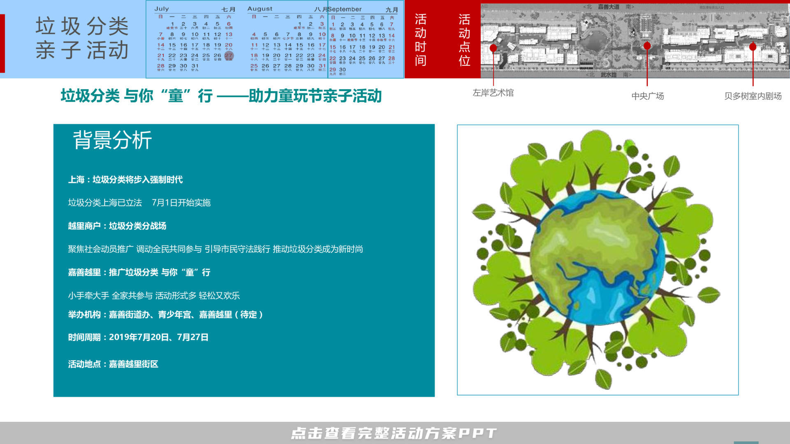The width and height of the screenshot is (790, 444).
Task: Select the line starting '聚焦社会动员推广'
Action: [215, 249]
